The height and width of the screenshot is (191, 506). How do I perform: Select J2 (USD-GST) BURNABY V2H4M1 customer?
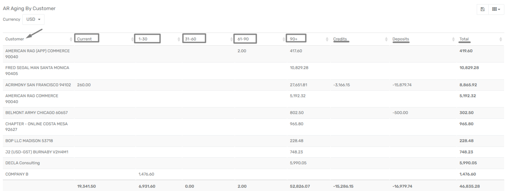(37, 152)
